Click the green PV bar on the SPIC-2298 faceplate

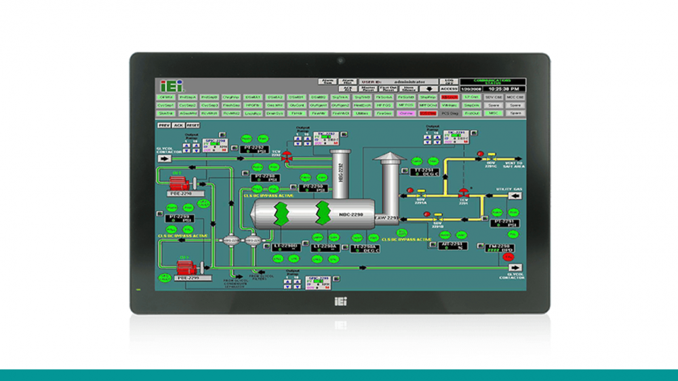(x=214, y=143)
